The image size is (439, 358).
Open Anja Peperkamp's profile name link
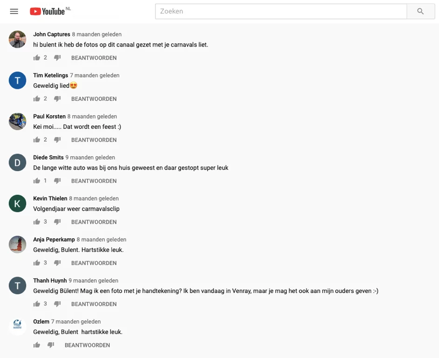[54, 239]
